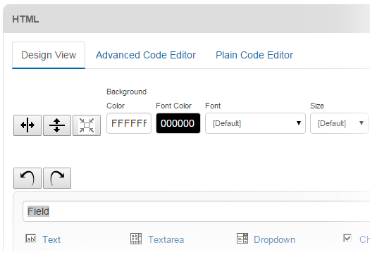Click the horizontal alignment arrows icon
The height and width of the screenshot is (257, 377).
tap(27, 125)
